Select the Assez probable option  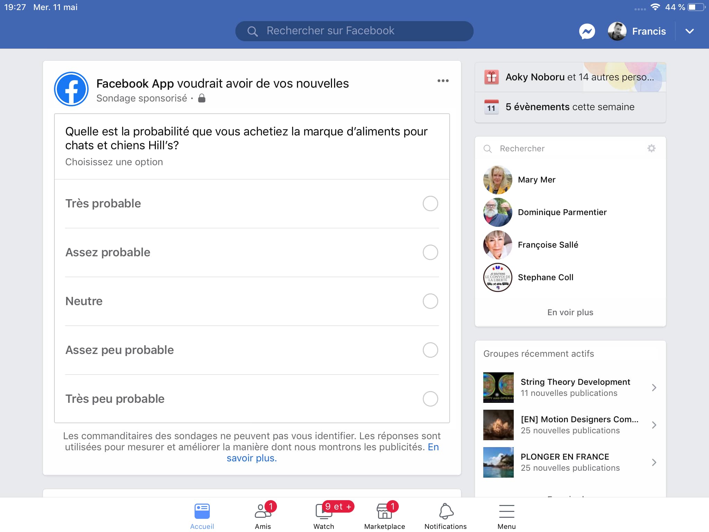tap(252, 252)
